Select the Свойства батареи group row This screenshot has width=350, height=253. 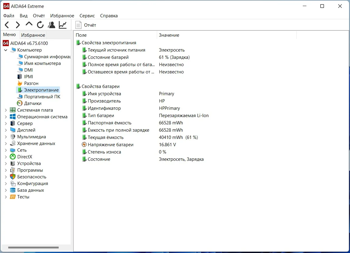pyautogui.click(x=98, y=86)
